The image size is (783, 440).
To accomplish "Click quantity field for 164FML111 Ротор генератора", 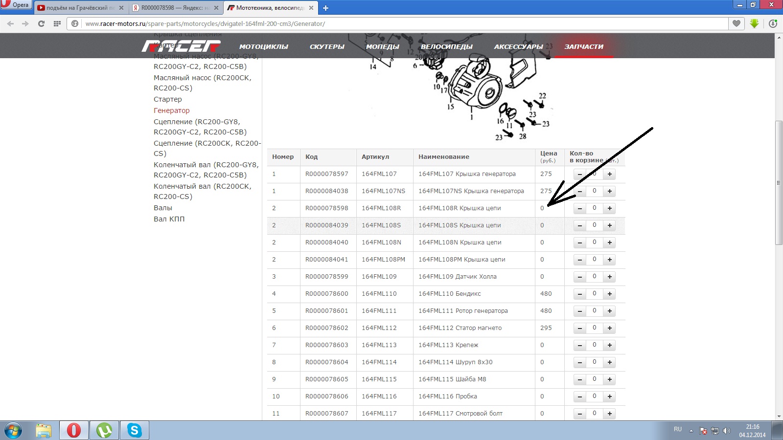I will [595, 311].
